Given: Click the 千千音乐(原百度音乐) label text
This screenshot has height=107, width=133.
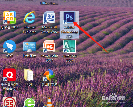Looking at the screenshot, I should pos(10,87).
